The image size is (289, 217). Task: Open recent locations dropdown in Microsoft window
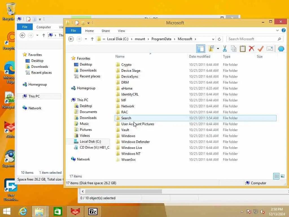pyautogui.click(x=86, y=39)
